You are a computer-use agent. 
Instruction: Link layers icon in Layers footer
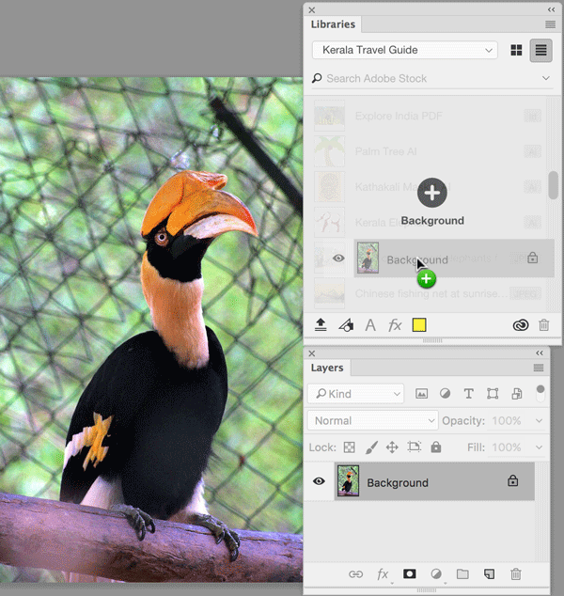pyautogui.click(x=355, y=574)
